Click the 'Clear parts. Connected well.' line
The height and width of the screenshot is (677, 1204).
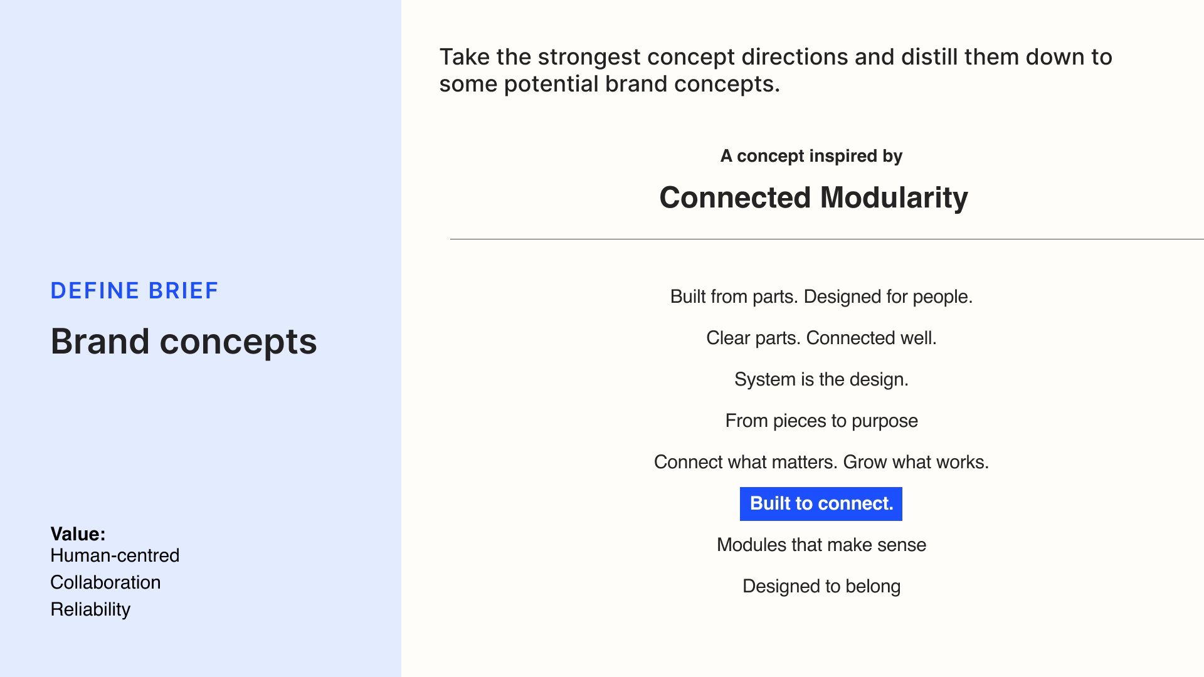pos(821,338)
